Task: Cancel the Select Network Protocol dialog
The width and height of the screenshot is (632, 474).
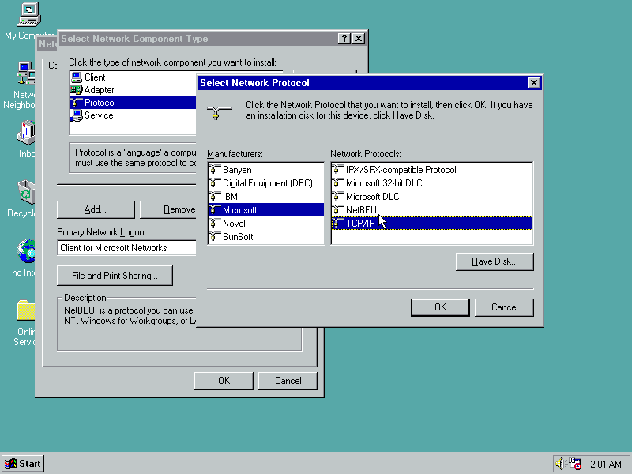Action: pyautogui.click(x=504, y=307)
